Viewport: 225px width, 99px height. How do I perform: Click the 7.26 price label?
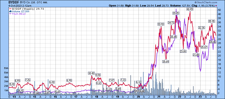point(27,80)
